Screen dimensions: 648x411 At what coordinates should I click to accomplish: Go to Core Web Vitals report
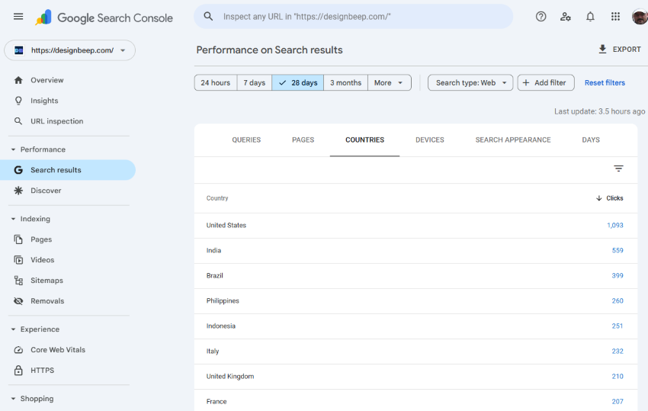pos(58,350)
